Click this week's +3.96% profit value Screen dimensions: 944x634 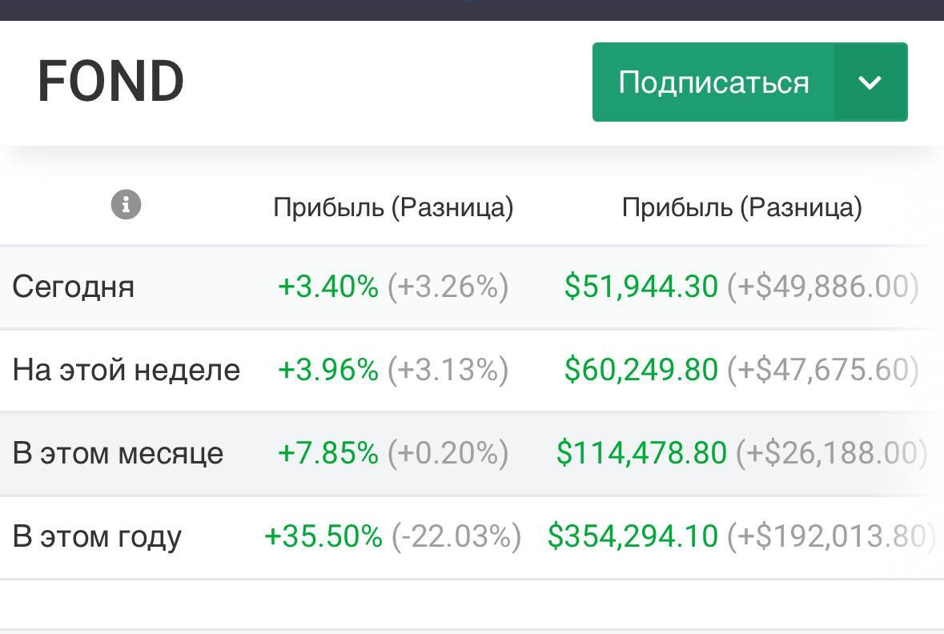[x=328, y=370]
